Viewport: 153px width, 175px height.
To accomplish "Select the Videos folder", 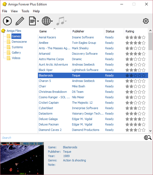I will [16, 58].
